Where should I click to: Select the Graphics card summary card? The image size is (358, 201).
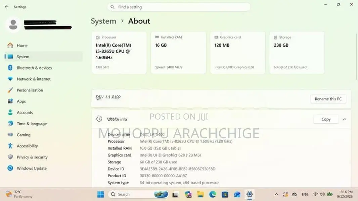click(x=238, y=53)
